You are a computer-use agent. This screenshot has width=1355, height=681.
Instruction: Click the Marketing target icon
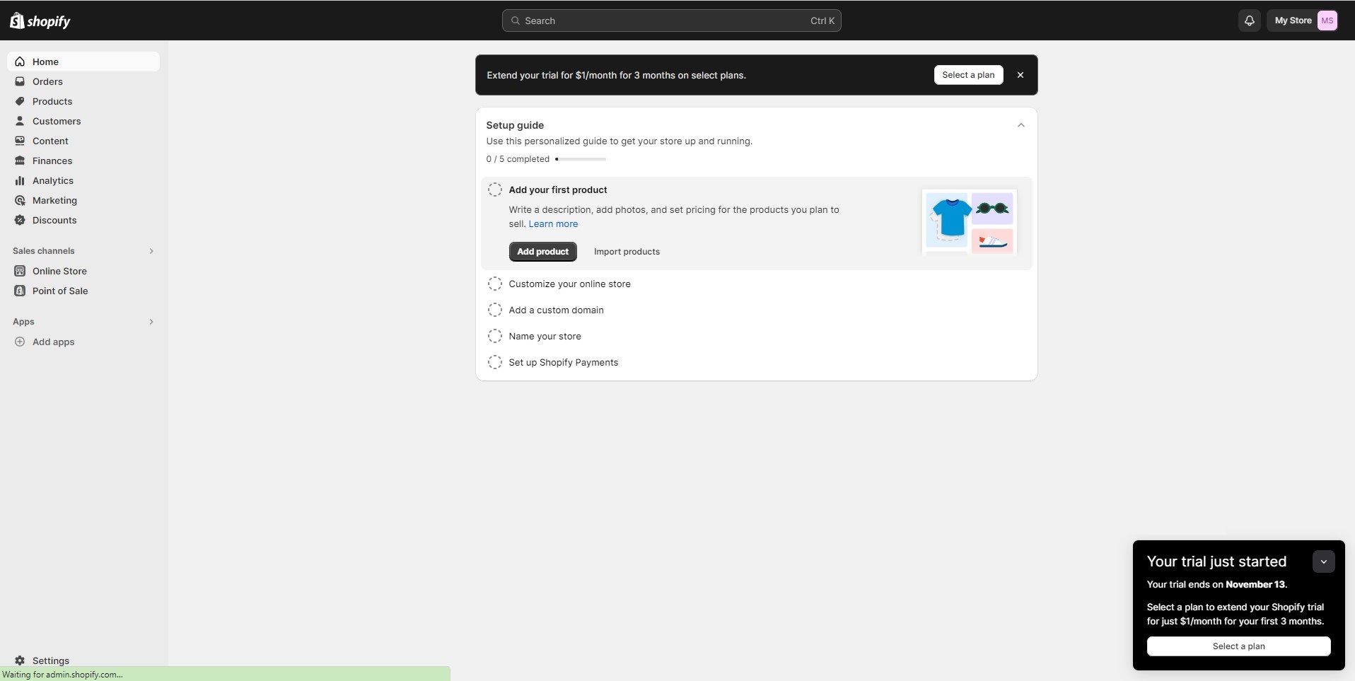point(20,200)
